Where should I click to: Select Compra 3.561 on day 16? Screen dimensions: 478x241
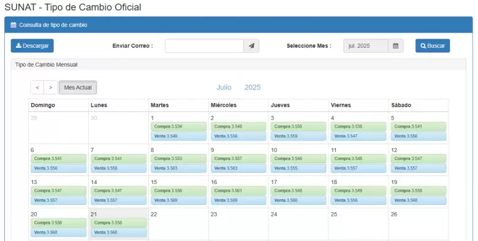tap(239, 191)
